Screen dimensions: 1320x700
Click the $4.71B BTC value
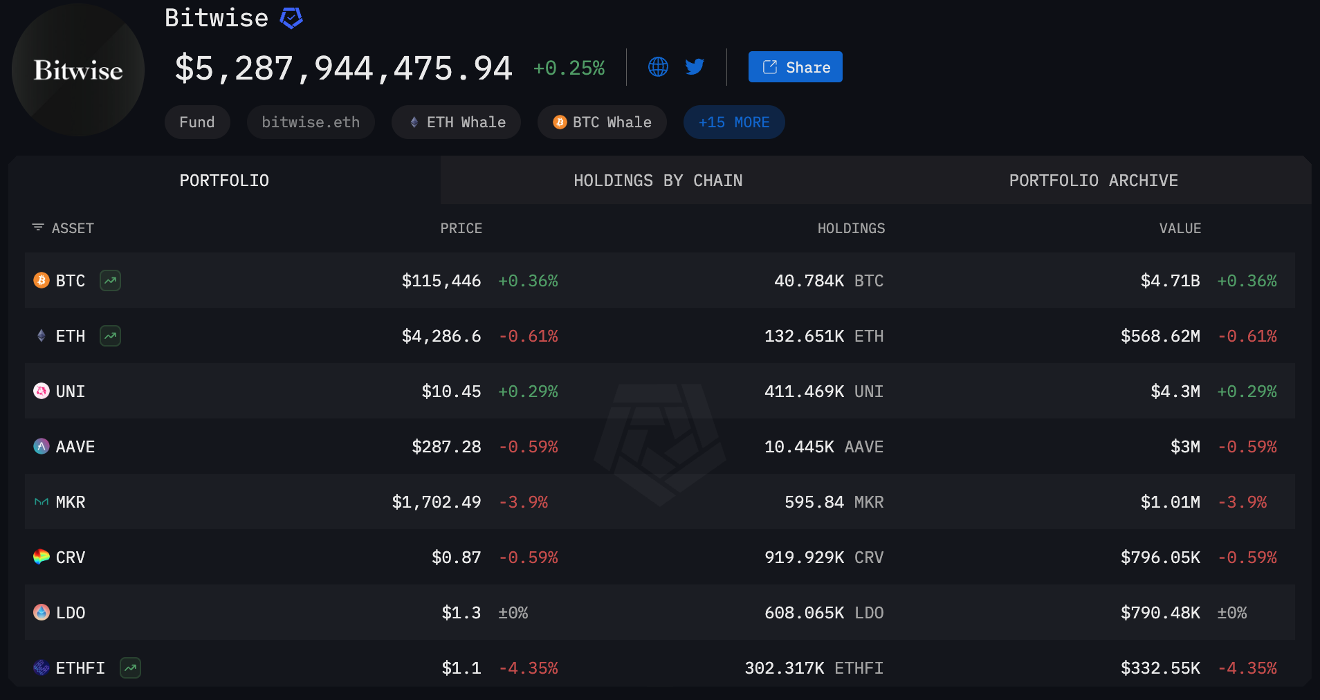1170,281
